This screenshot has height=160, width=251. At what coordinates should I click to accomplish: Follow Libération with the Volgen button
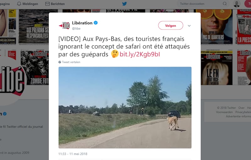170,25
